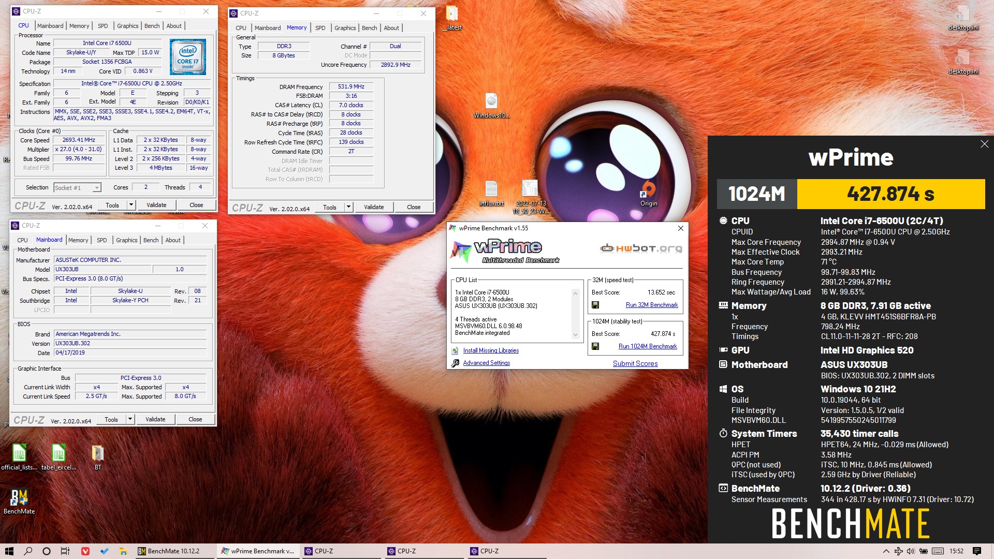The width and height of the screenshot is (994, 559).
Task: Open File Explorer from the taskbar
Action: (123, 551)
